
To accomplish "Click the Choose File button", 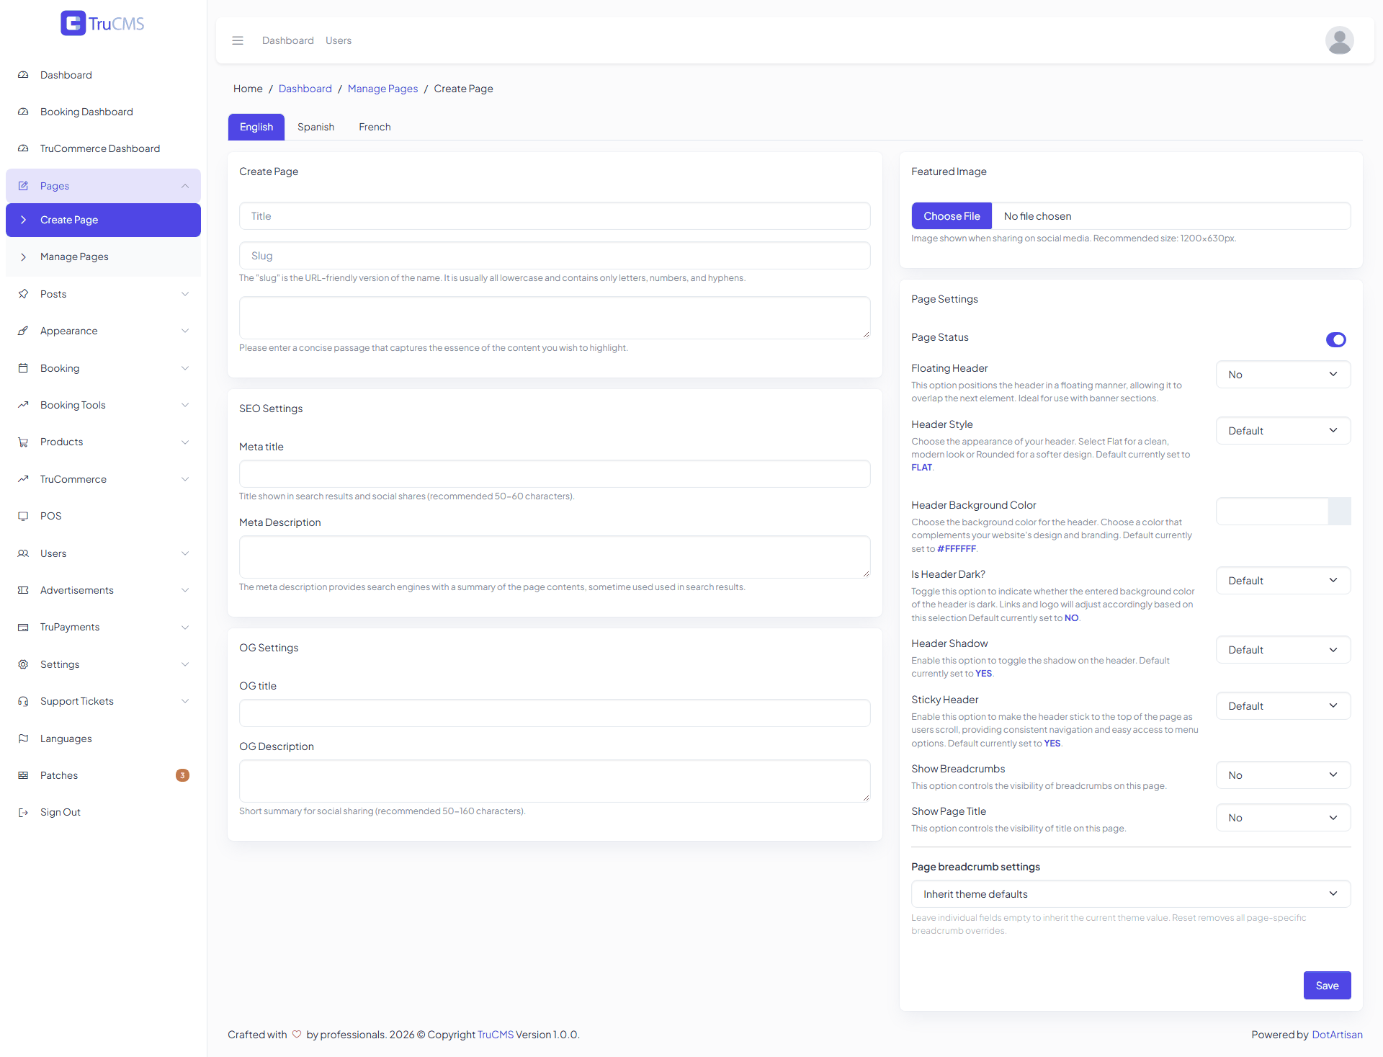I will (952, 216).
